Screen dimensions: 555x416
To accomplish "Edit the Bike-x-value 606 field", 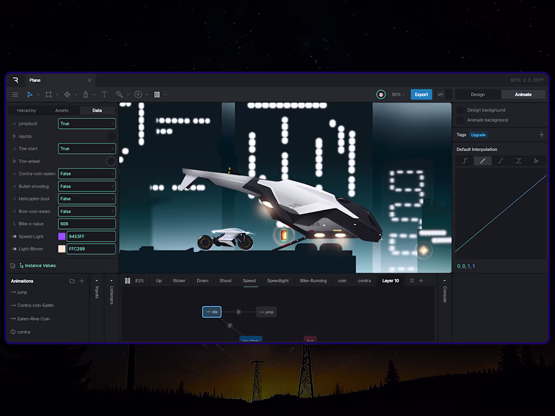I will pos(87,224).
